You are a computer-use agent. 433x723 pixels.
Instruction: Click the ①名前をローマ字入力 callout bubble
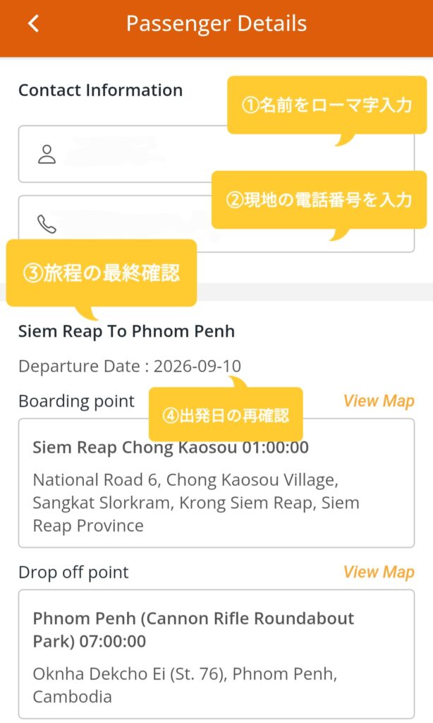327,105
